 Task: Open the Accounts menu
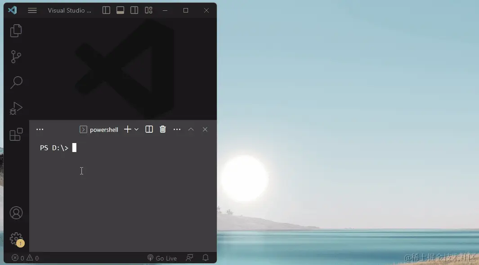pos(16,213)
